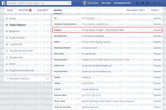Expand the Yardım dropdown

pyautogui.click(x=155, y=10)
